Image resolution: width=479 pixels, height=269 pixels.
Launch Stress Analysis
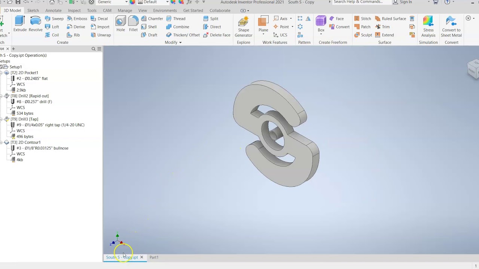428,27
